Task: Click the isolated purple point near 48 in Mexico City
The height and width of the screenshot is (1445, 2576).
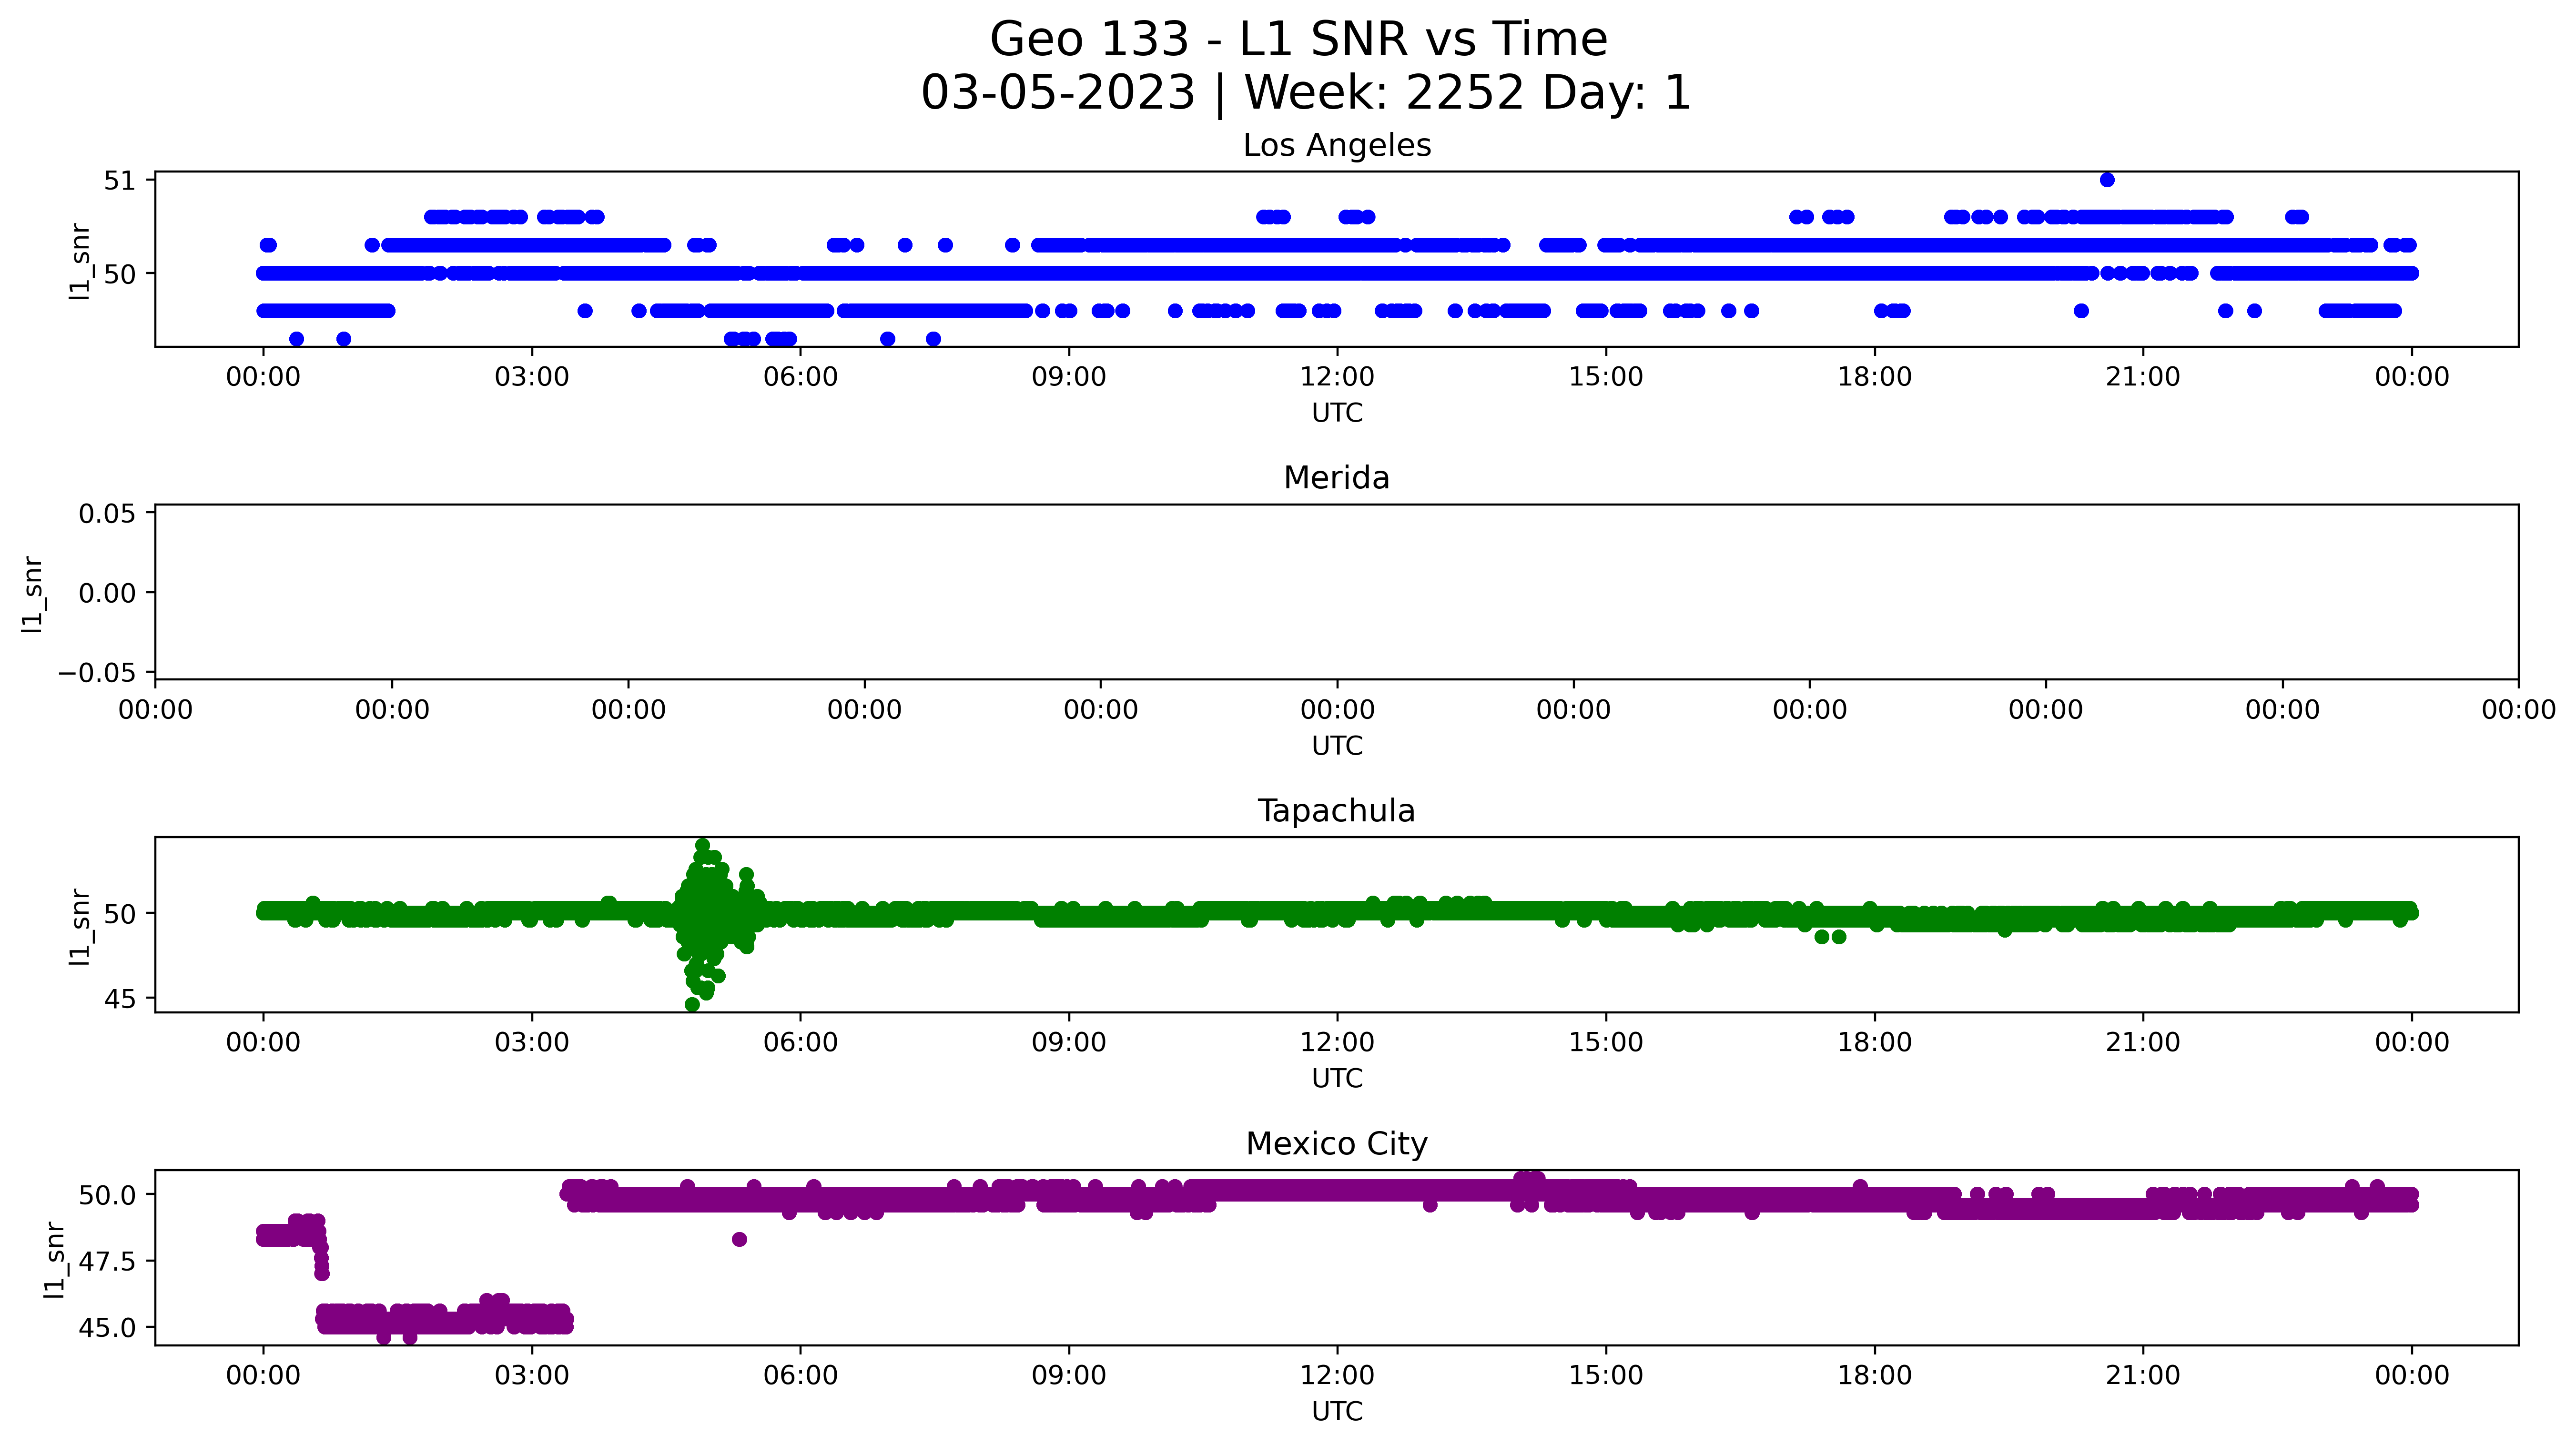Action: tap(739, 1240)
